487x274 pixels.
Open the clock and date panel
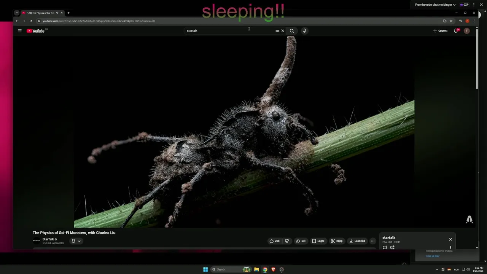coord(479,269)
